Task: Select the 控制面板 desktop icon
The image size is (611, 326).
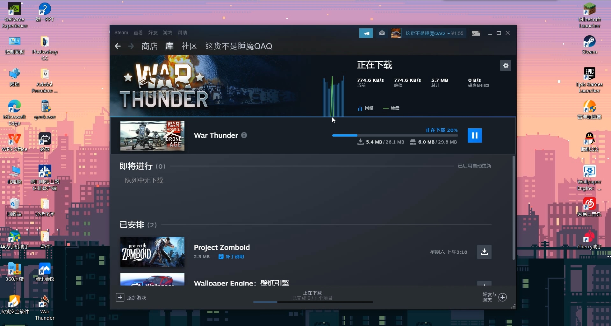Action: point(15,45)
